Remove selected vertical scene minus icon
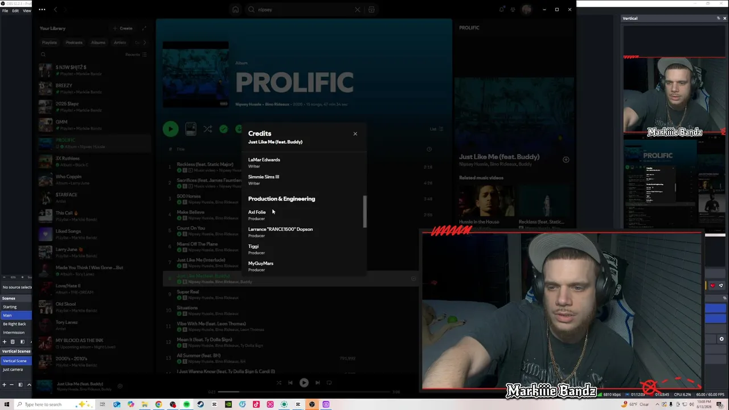 [x=13, y=385]
